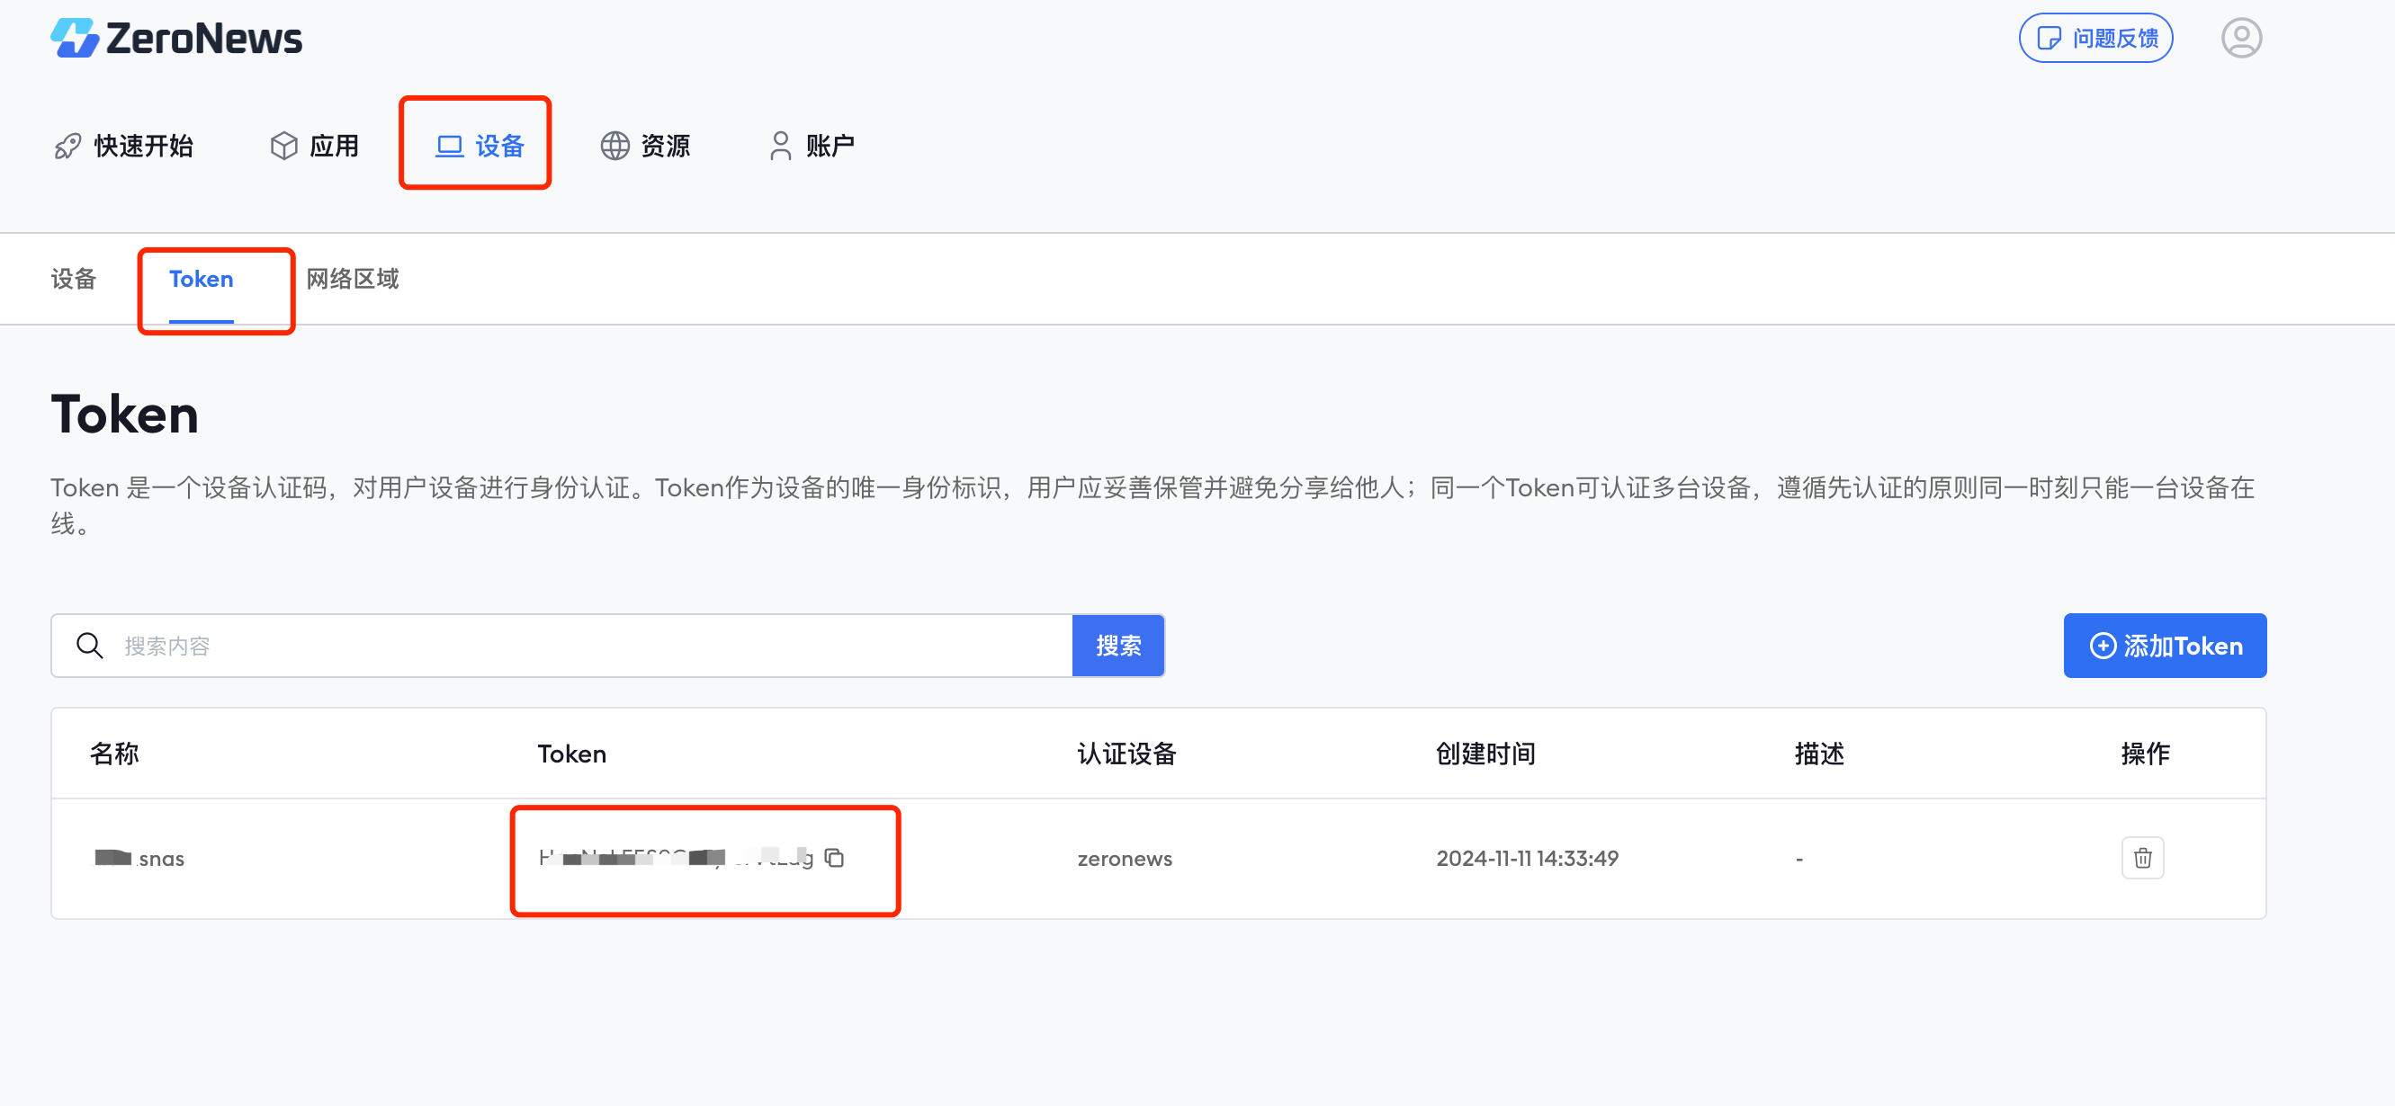Click the 认证设备 column header
2395x1106 pixels.
1126,754
